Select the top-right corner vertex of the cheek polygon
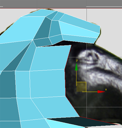Viewport: 122px width, 128px height. [x=71, y=45]
